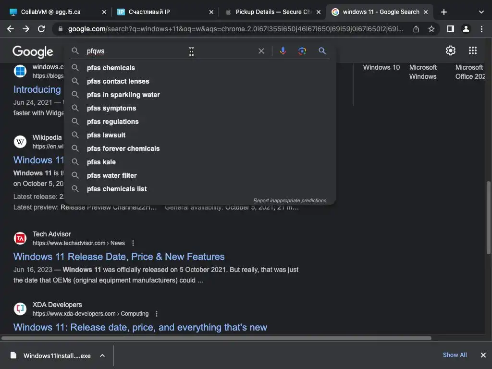492x369 pixels.
Task: Click the Wikipedia favicon
Action: click(x=20, y=142)
